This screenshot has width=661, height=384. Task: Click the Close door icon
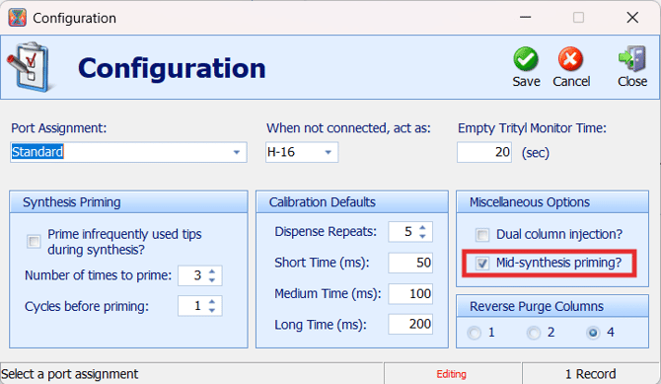632,58
